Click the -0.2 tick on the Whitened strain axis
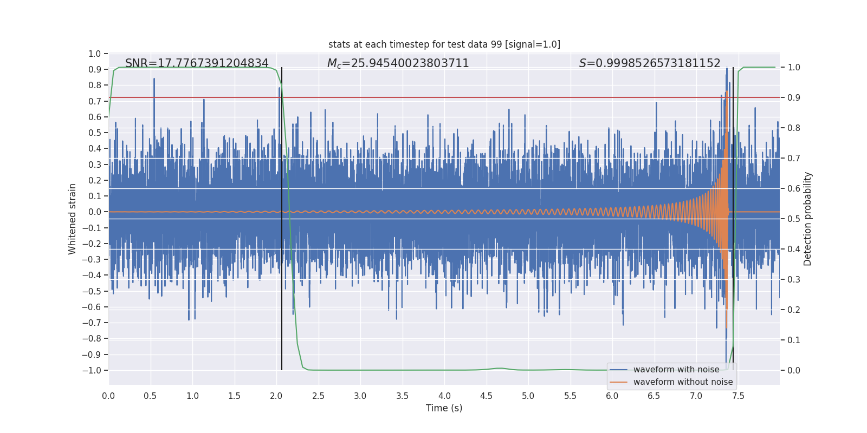Image resolution: width=867 pixels, height=433 pixels. 92,244
